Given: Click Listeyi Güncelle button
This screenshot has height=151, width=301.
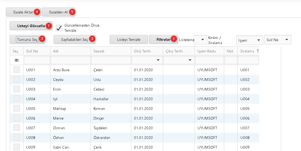Looking at the screenshot, I should [31, 26].
